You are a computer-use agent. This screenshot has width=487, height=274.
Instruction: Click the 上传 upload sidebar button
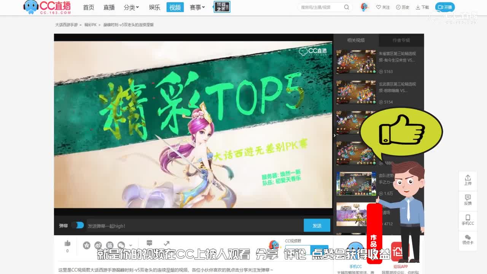(468, 180)
